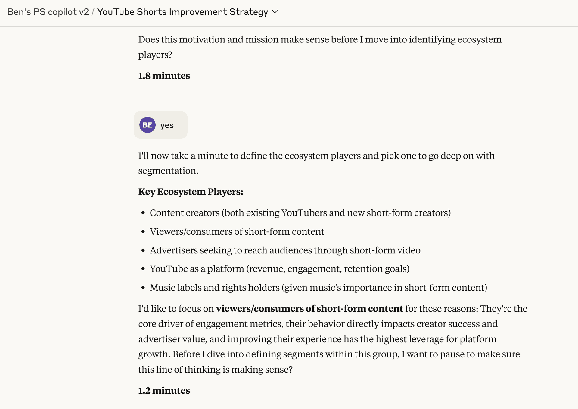578x409 pixels.
Task: Click the YouTube Shorts Improvement Strategy chat title
Action: (182, 12)
